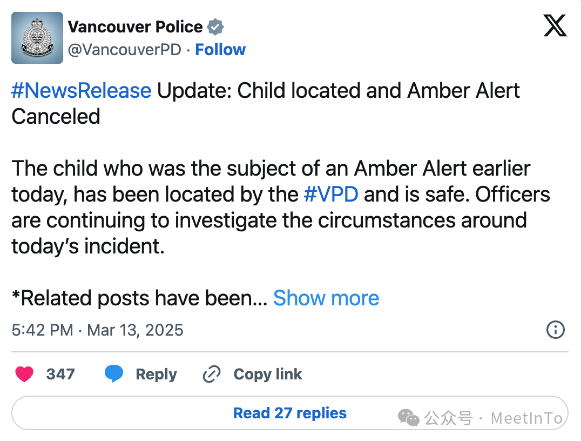Open the #NewsRelease hashtag
The width and height of the screenshot is (581, 441).
point(82,90)
